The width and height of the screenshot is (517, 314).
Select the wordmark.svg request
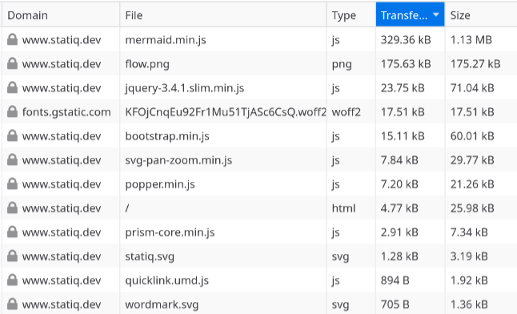(162, 304)
